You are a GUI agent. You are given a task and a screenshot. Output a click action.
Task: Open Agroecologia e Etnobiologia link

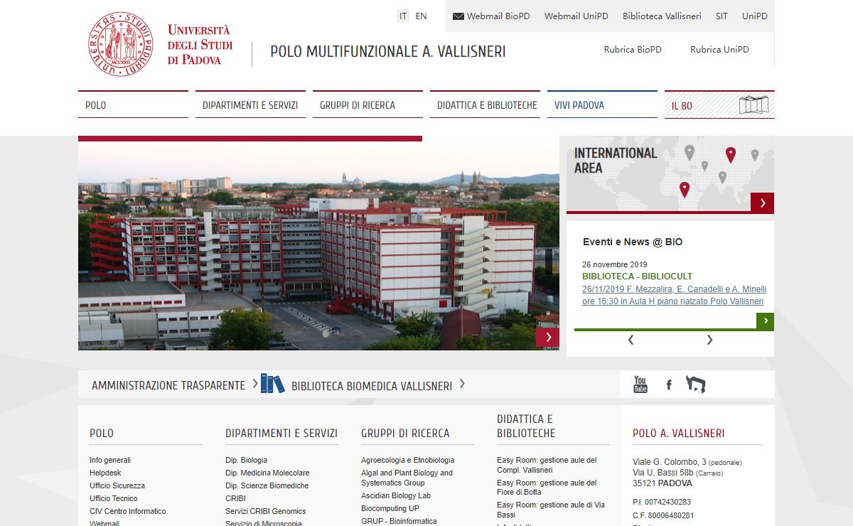408,460
